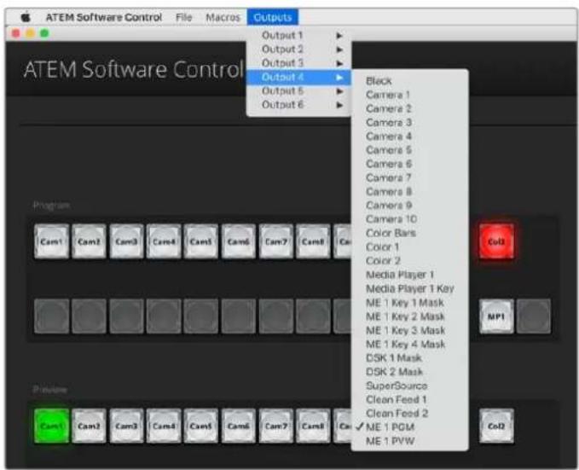Switch Program bus to Cam2
This screenshot has width=579, height=470.
[89, 241]
